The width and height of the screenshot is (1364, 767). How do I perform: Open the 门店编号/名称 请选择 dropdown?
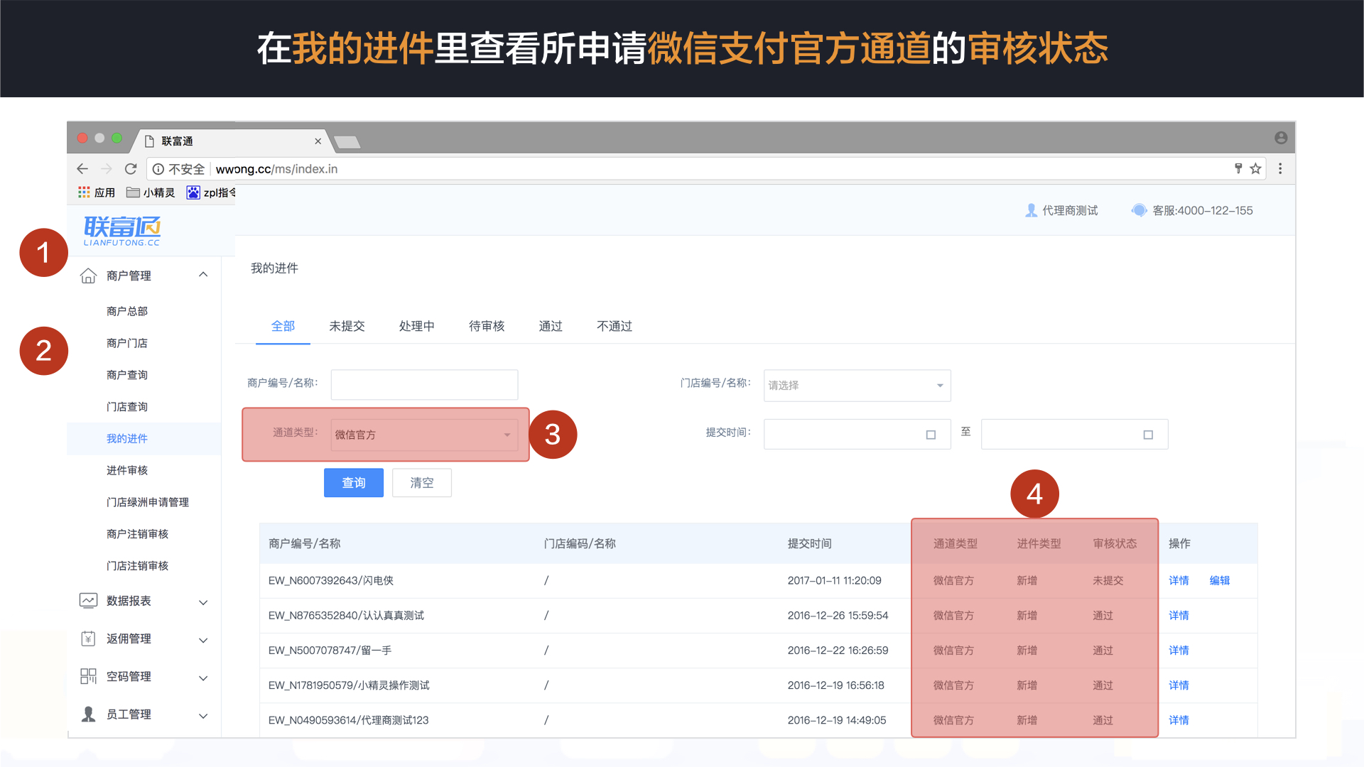click(x=857, y=385)
